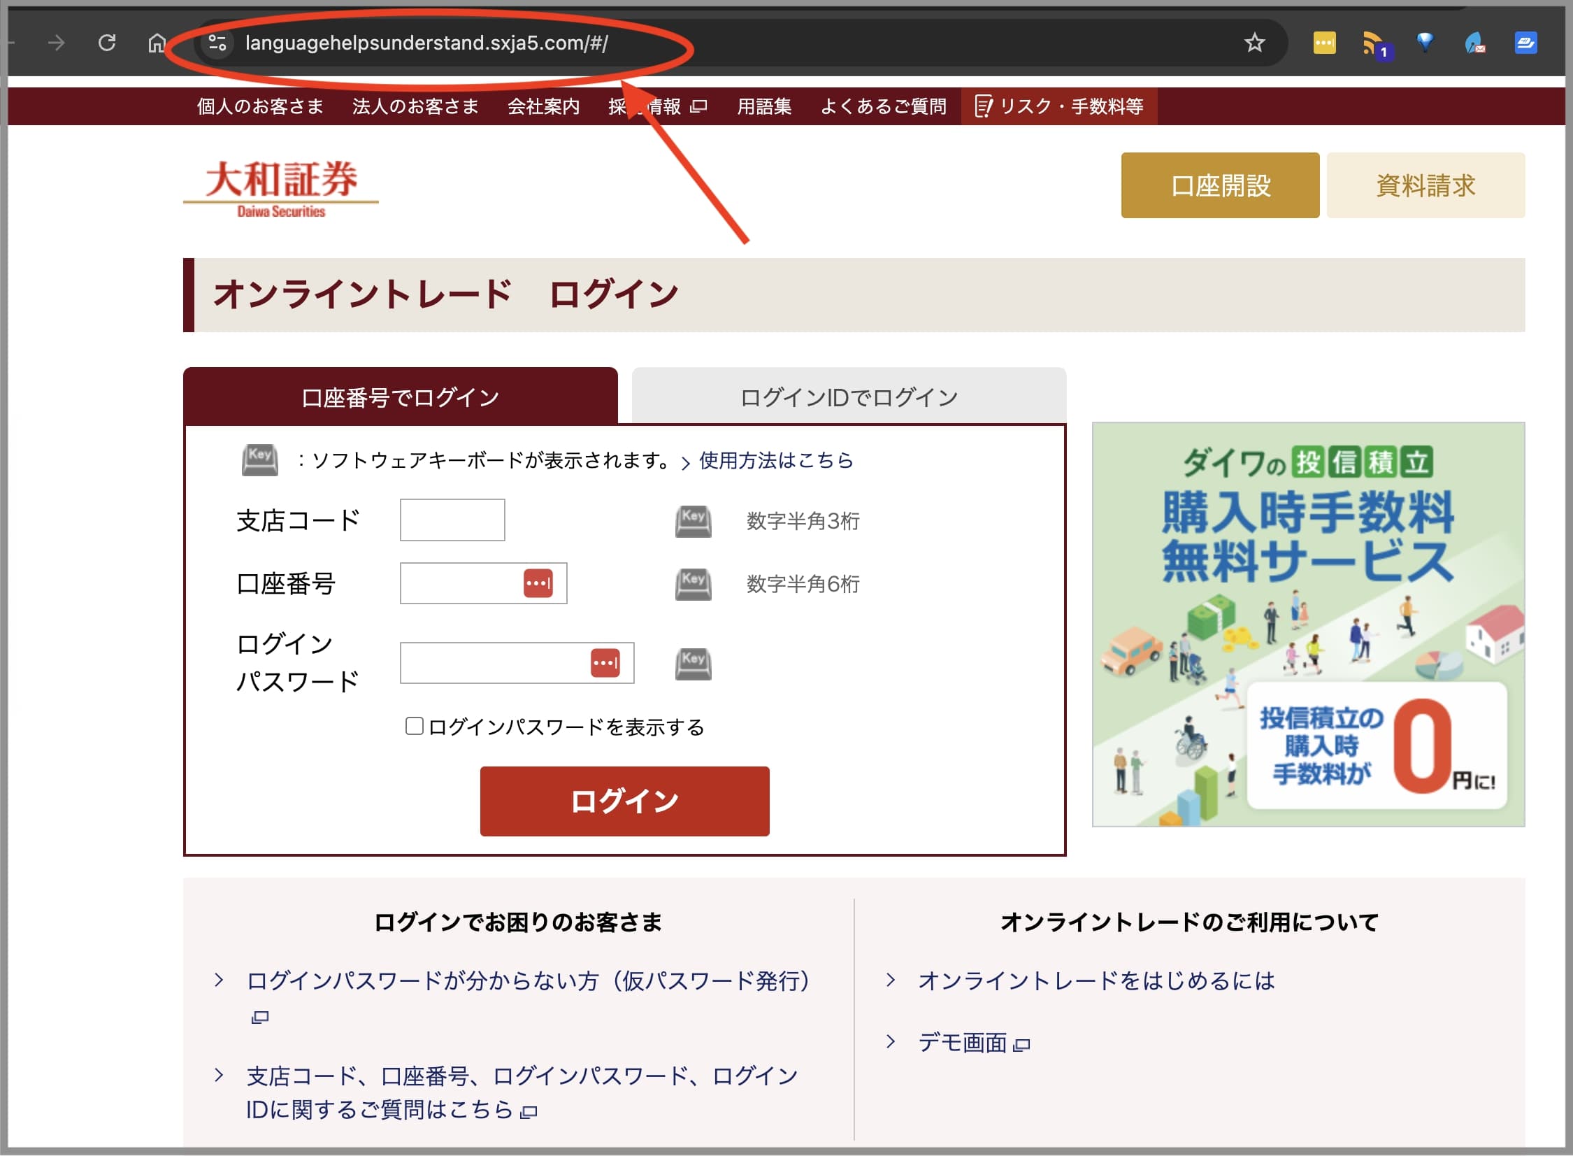Click the browser home icon
Screen dimensions: 1573x1156
tap(155, 43)
